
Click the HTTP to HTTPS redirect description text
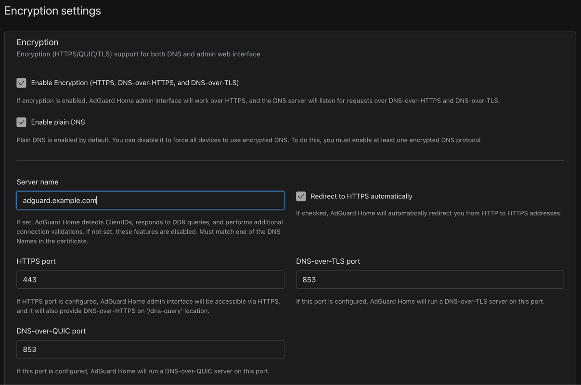[x=428, y=213]
